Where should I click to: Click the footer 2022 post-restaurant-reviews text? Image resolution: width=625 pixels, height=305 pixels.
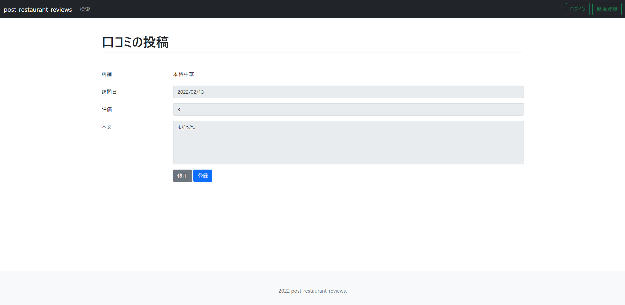[x=312, y=291]
